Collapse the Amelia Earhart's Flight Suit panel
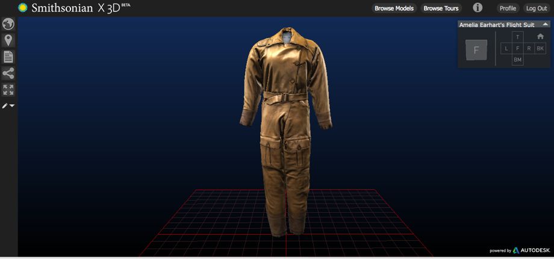Image resolution: width=554 pixels, height=259 pixels. (545, 25)
